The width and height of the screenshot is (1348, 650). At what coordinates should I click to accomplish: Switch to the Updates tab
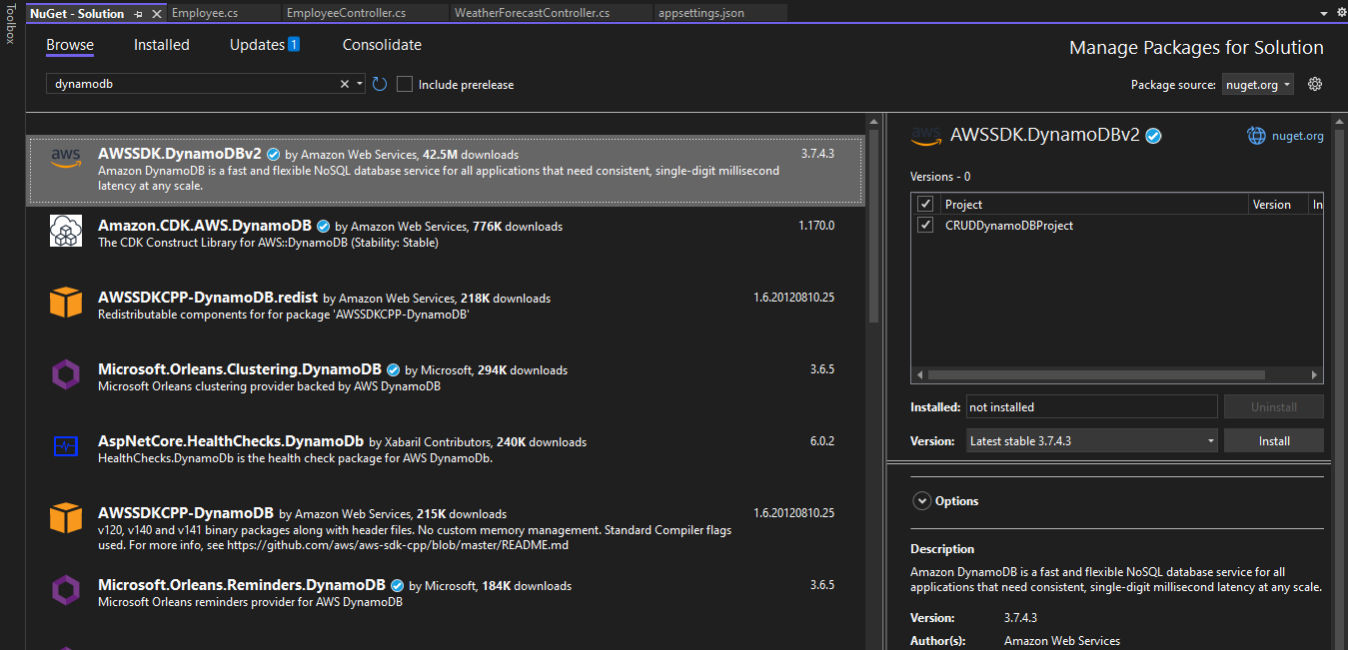257,45
